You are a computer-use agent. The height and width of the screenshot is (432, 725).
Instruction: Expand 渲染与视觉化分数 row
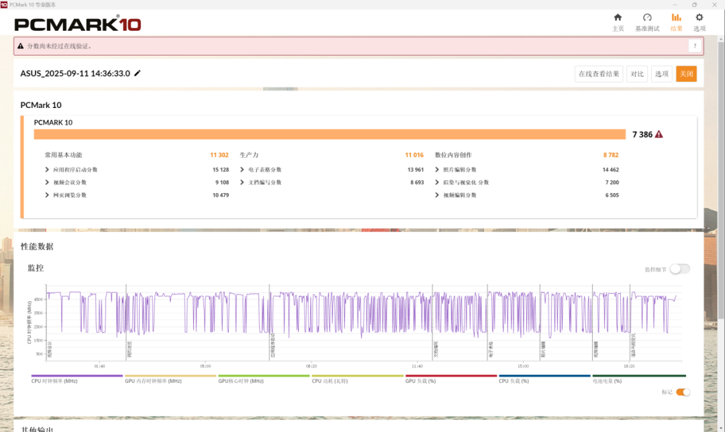(x=437, y=182)
